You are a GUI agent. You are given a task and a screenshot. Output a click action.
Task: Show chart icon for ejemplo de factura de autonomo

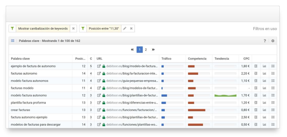tap(264, 66)
